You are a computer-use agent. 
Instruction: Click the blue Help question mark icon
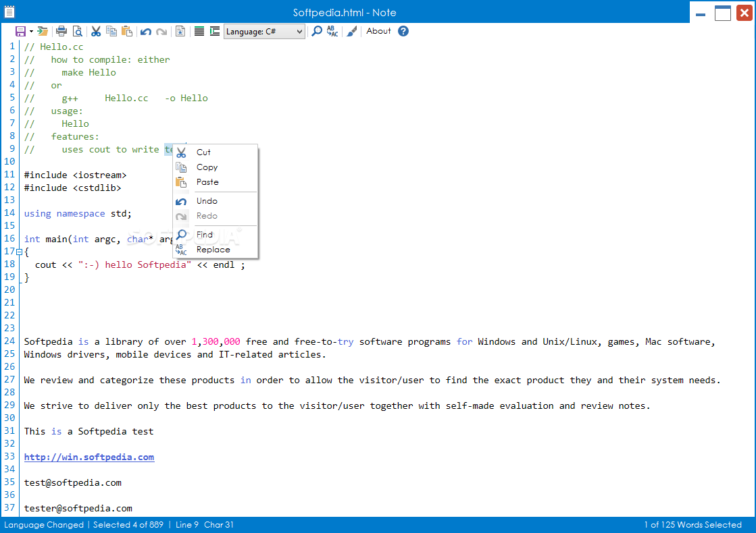pos(403,31)
